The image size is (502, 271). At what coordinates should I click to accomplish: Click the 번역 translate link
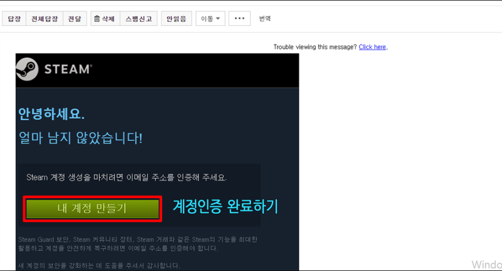click(x=265, y=18)
